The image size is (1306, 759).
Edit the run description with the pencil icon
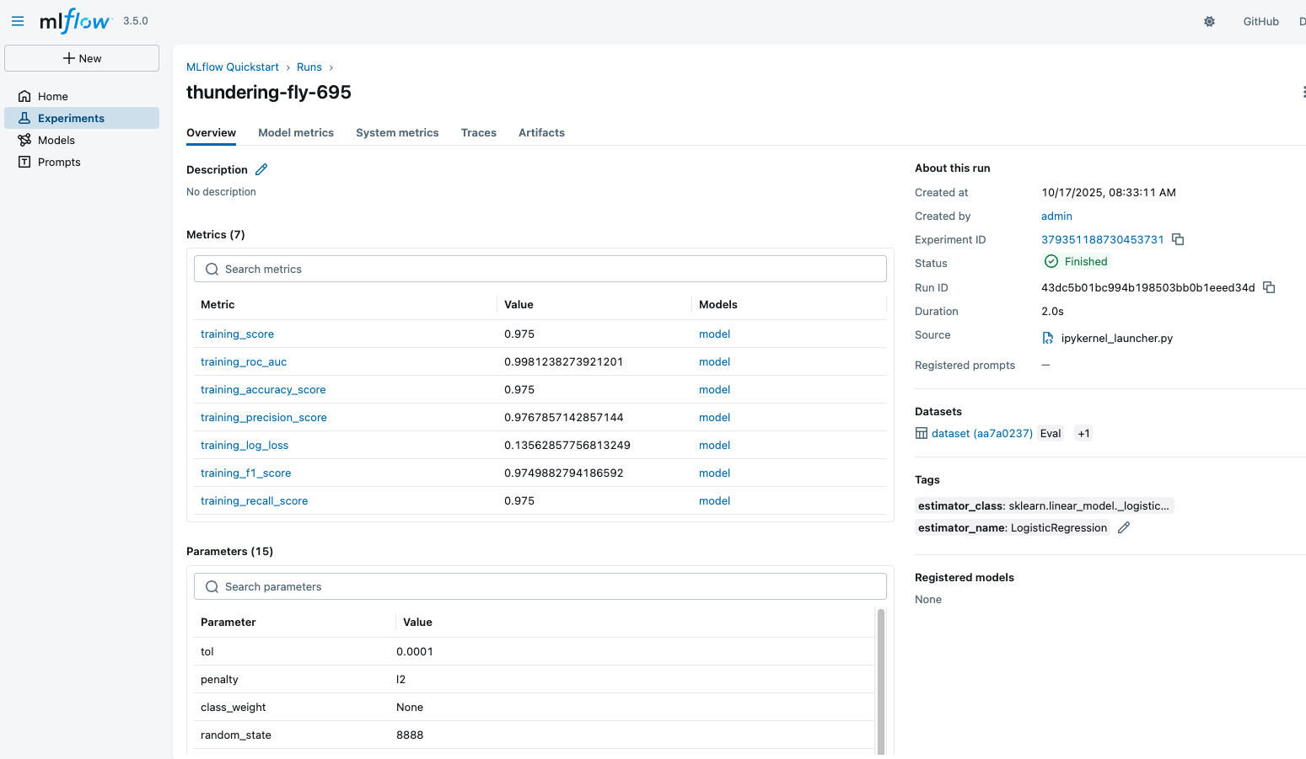click(261, 169)
